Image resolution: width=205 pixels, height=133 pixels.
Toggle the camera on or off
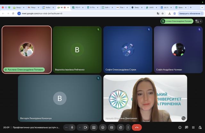[x=86, y=127]
